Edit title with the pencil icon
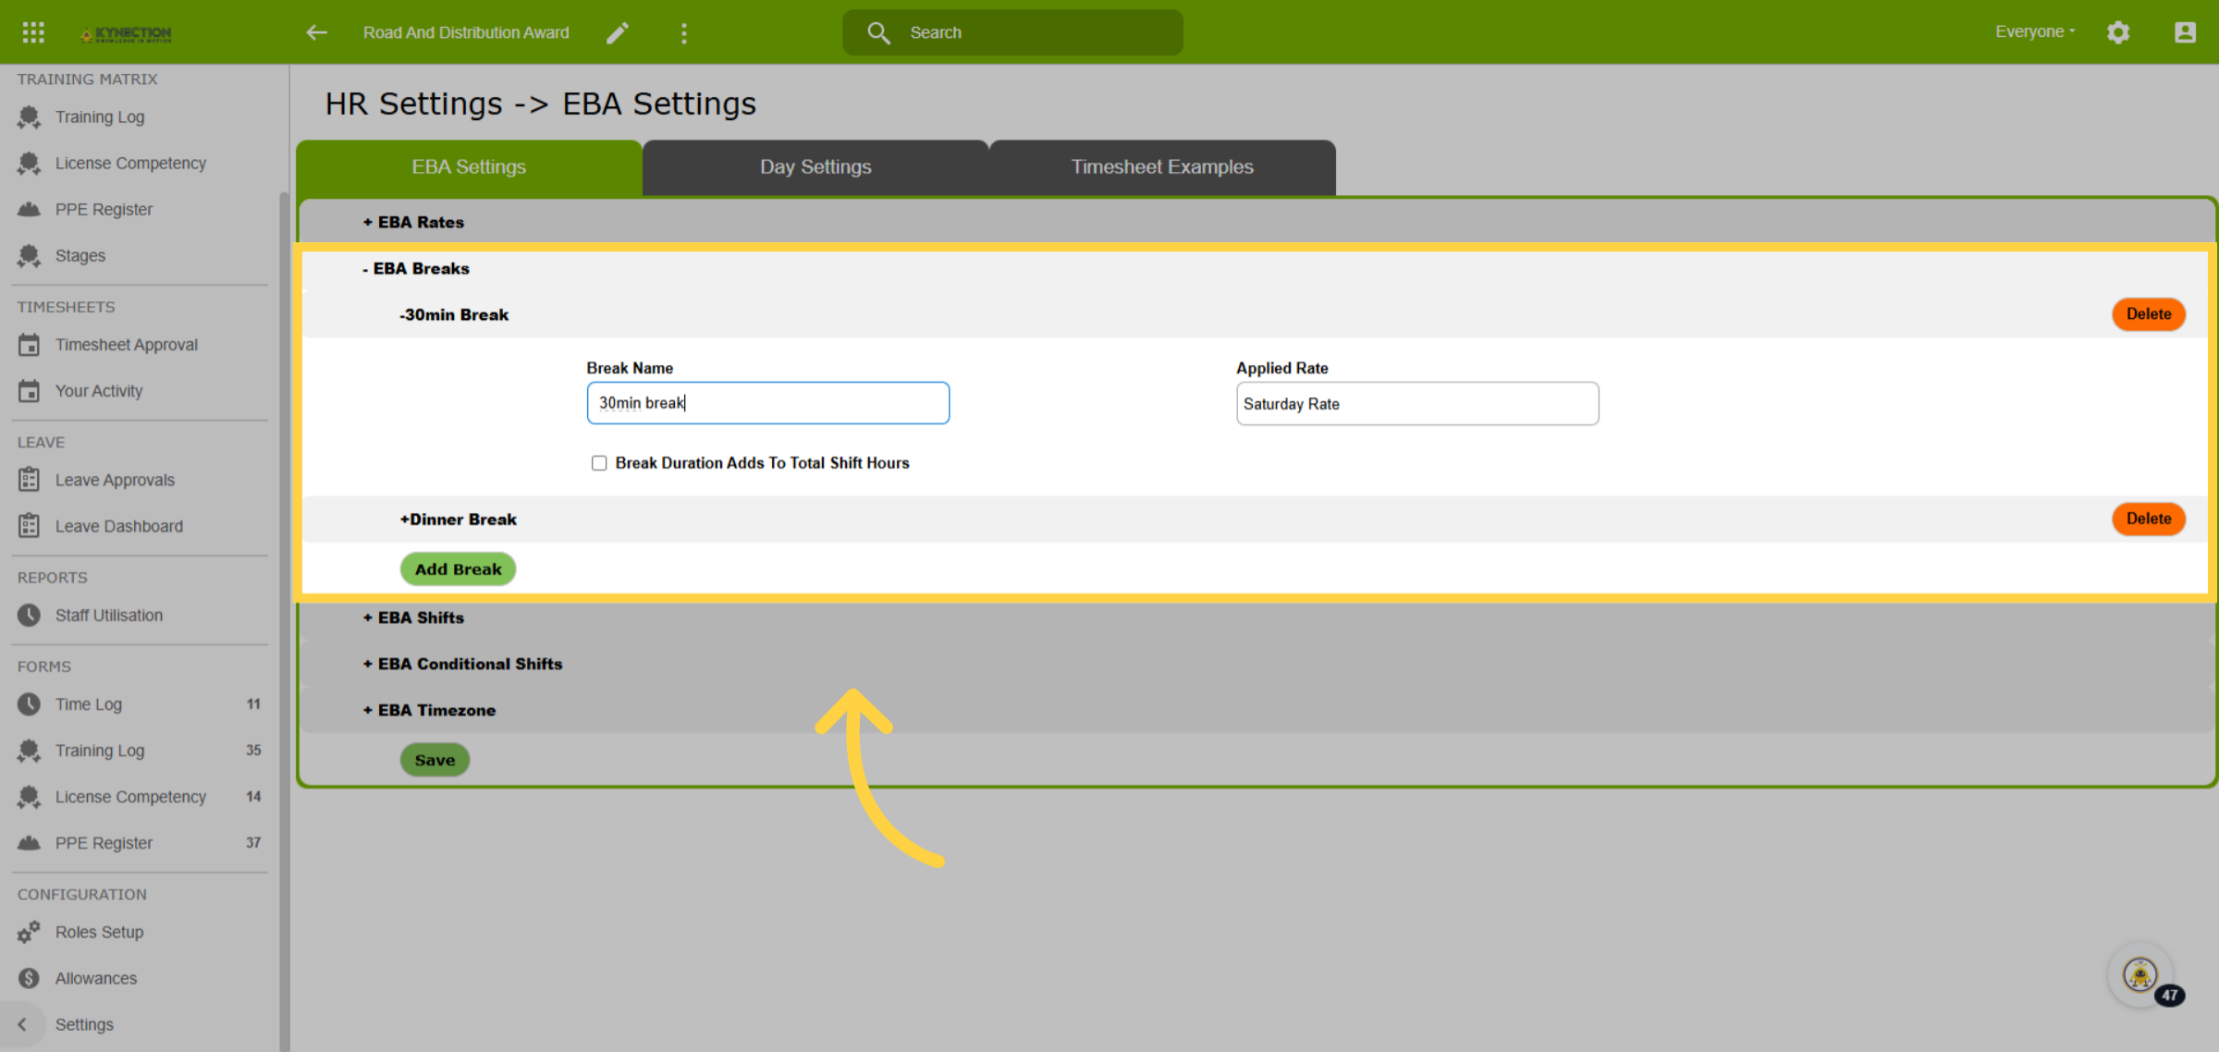 click(x=618, y=33)
